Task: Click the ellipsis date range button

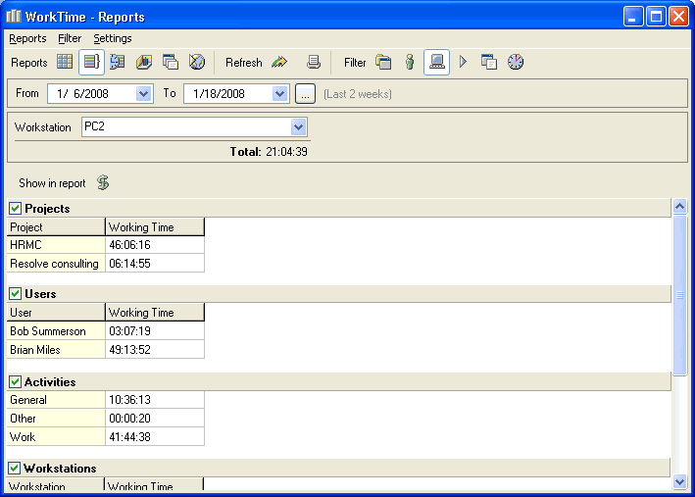Action: tap(306, 93)
